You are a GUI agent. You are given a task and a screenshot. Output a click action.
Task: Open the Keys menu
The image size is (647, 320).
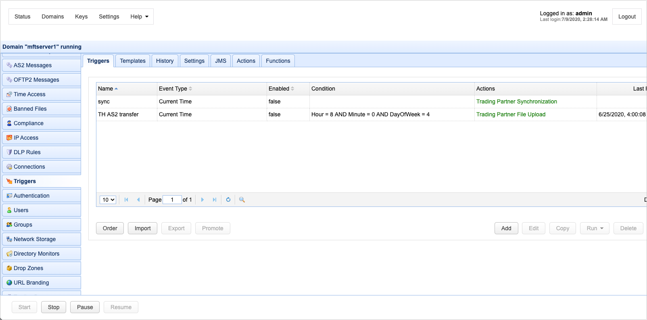[x=81, y=17]
